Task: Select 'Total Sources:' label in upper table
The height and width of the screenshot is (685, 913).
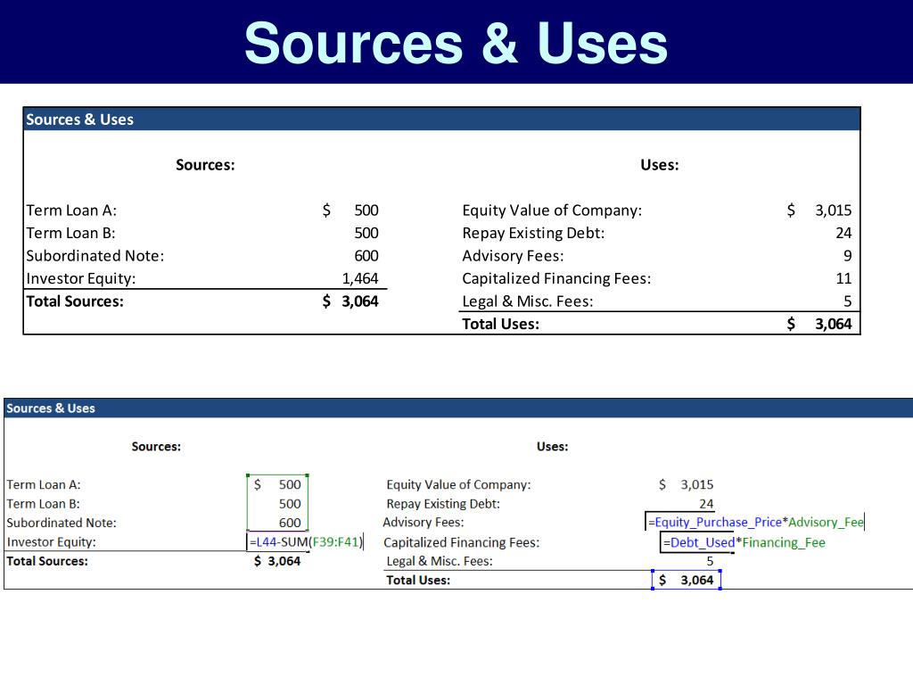Action: tap(75, 301)
